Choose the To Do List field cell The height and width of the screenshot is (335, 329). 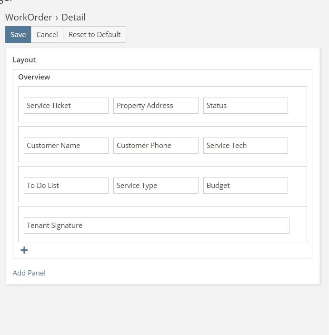tap(66, 186)
